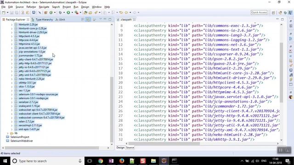
Task: Open the File menu
Action: click(x=3, y=7)
